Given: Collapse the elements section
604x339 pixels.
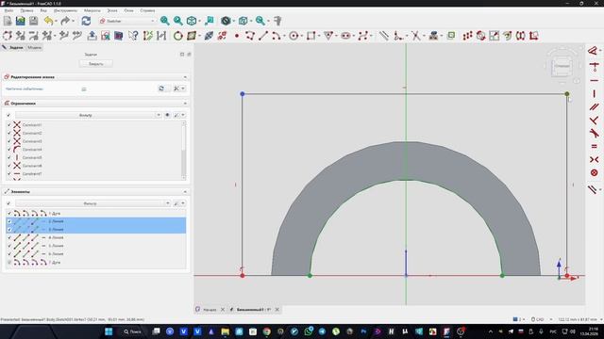Looking at the screenshot, I should tap(185, 191).
